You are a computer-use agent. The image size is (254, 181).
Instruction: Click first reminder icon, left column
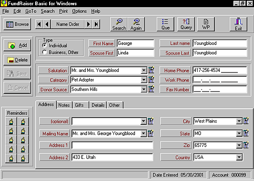tap(11, 122)
